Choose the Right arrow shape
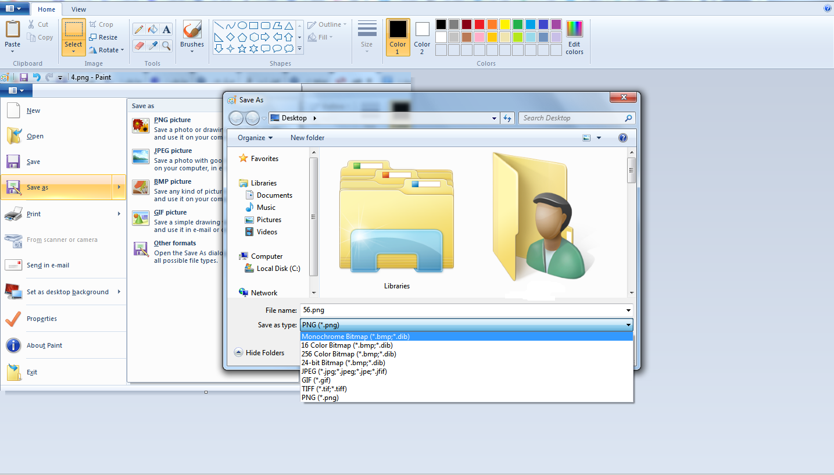 pyautogui.click(x=266, y=37)
